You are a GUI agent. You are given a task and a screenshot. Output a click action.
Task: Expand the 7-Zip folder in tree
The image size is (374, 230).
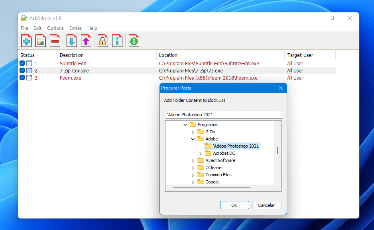(193, 132)
